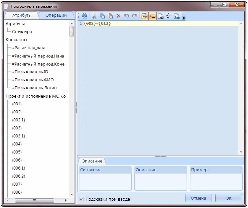
Task: Select the Структура node in the tree
Action: point(22,32)
